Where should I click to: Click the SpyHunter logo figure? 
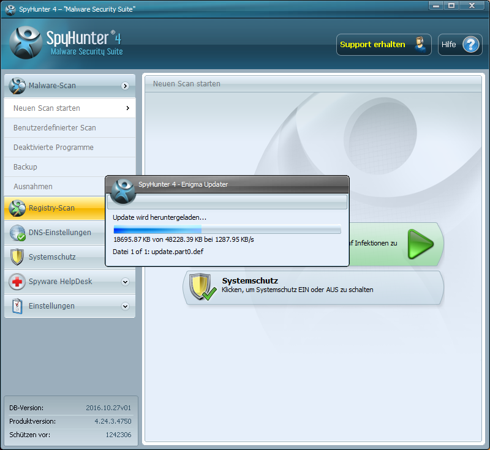coord(26,44)
